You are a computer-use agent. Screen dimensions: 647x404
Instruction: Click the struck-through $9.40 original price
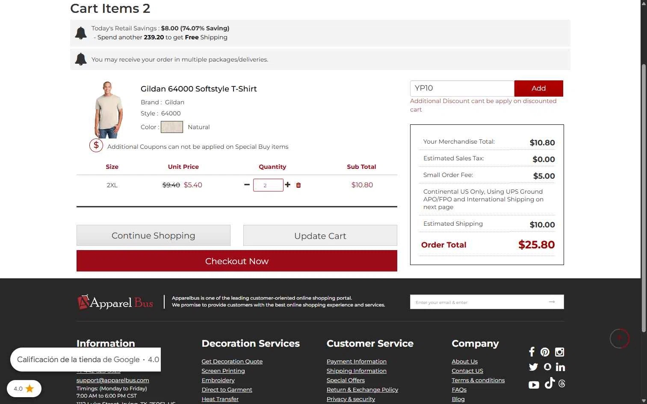171,185
